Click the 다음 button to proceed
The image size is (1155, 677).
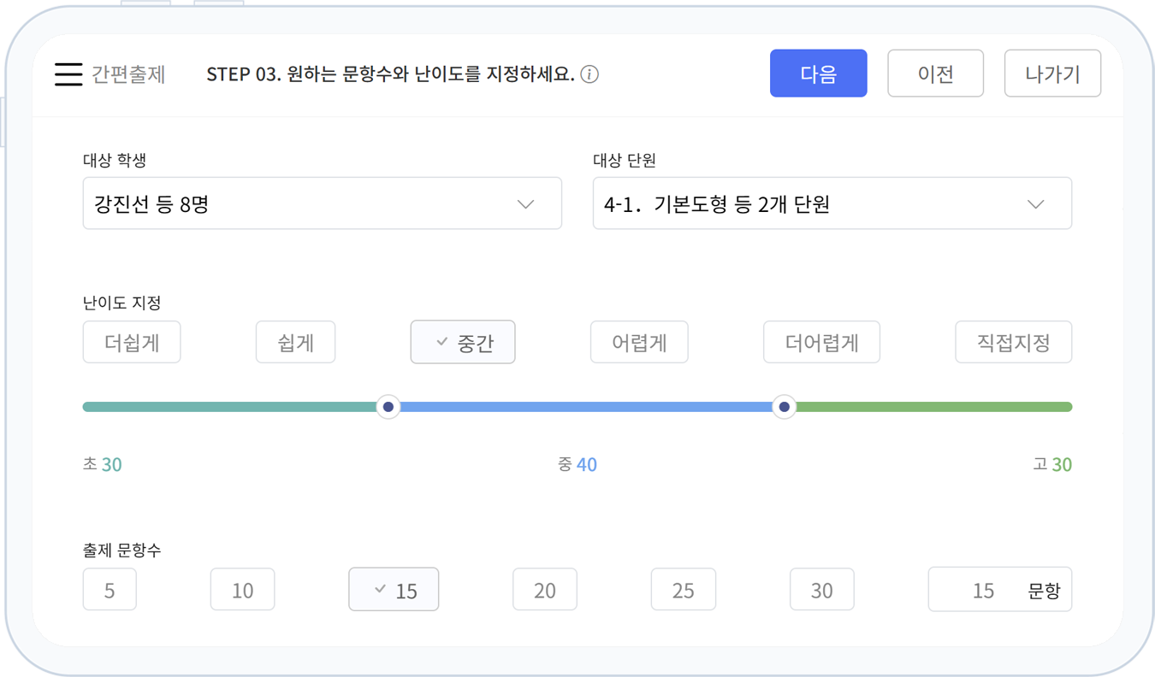[818, 74]
